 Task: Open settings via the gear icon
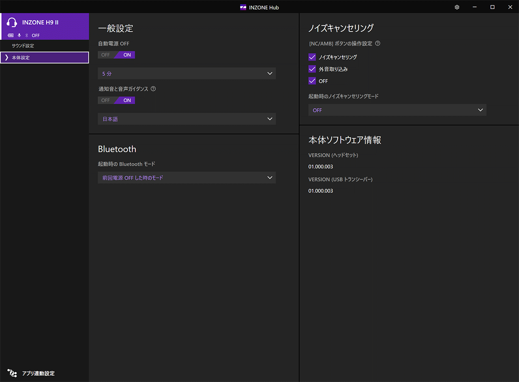click(x=457, y=7)
